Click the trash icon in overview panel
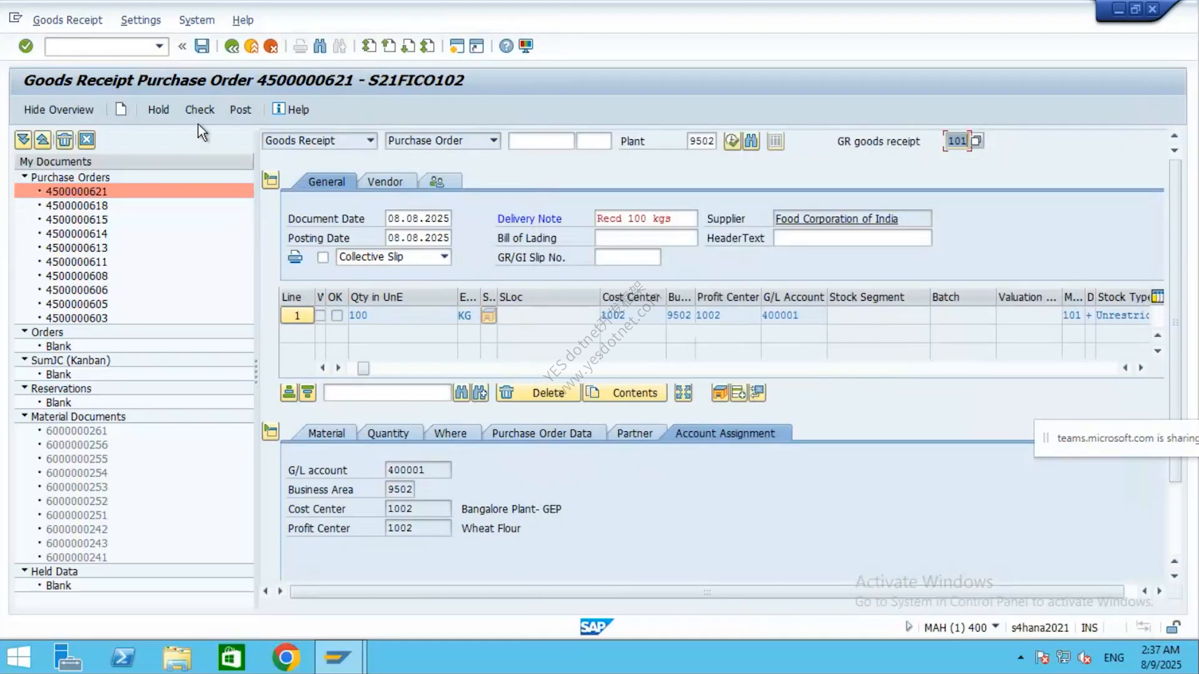Screen dimensions: 1199x674 [x=65, y=140]
